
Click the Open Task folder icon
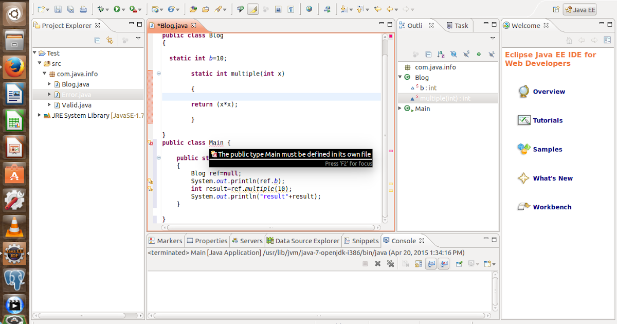[x=205, y=9]
